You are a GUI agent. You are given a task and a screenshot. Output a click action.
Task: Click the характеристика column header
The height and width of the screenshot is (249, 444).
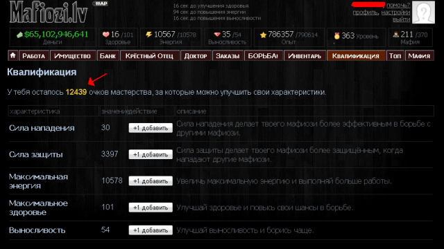coord(35,111)
